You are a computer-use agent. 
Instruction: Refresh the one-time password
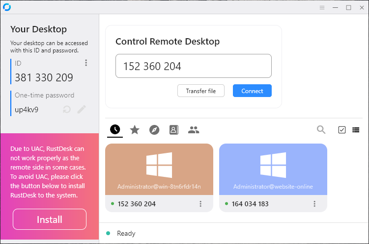[67, 109]
